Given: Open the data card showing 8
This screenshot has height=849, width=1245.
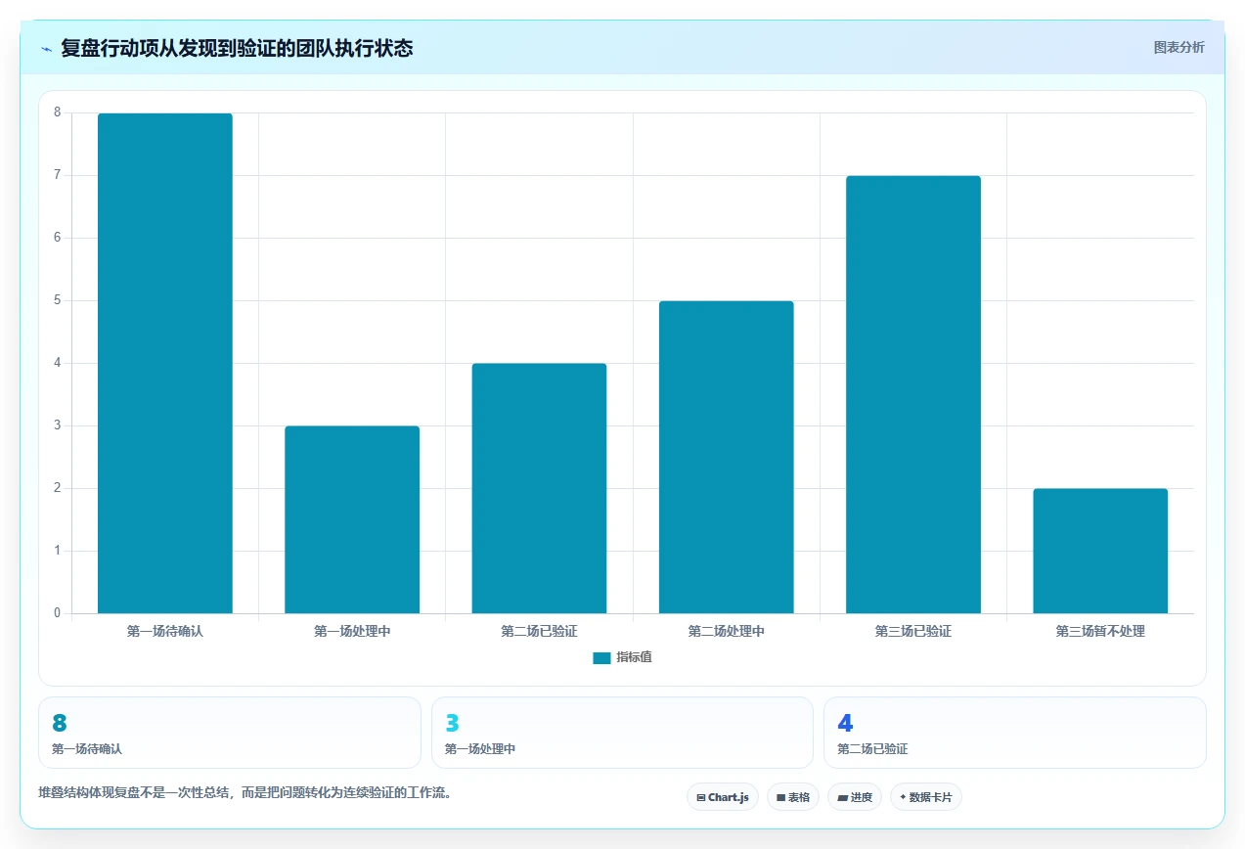Looking at the screenshot, I should click(x=230, y=733).
